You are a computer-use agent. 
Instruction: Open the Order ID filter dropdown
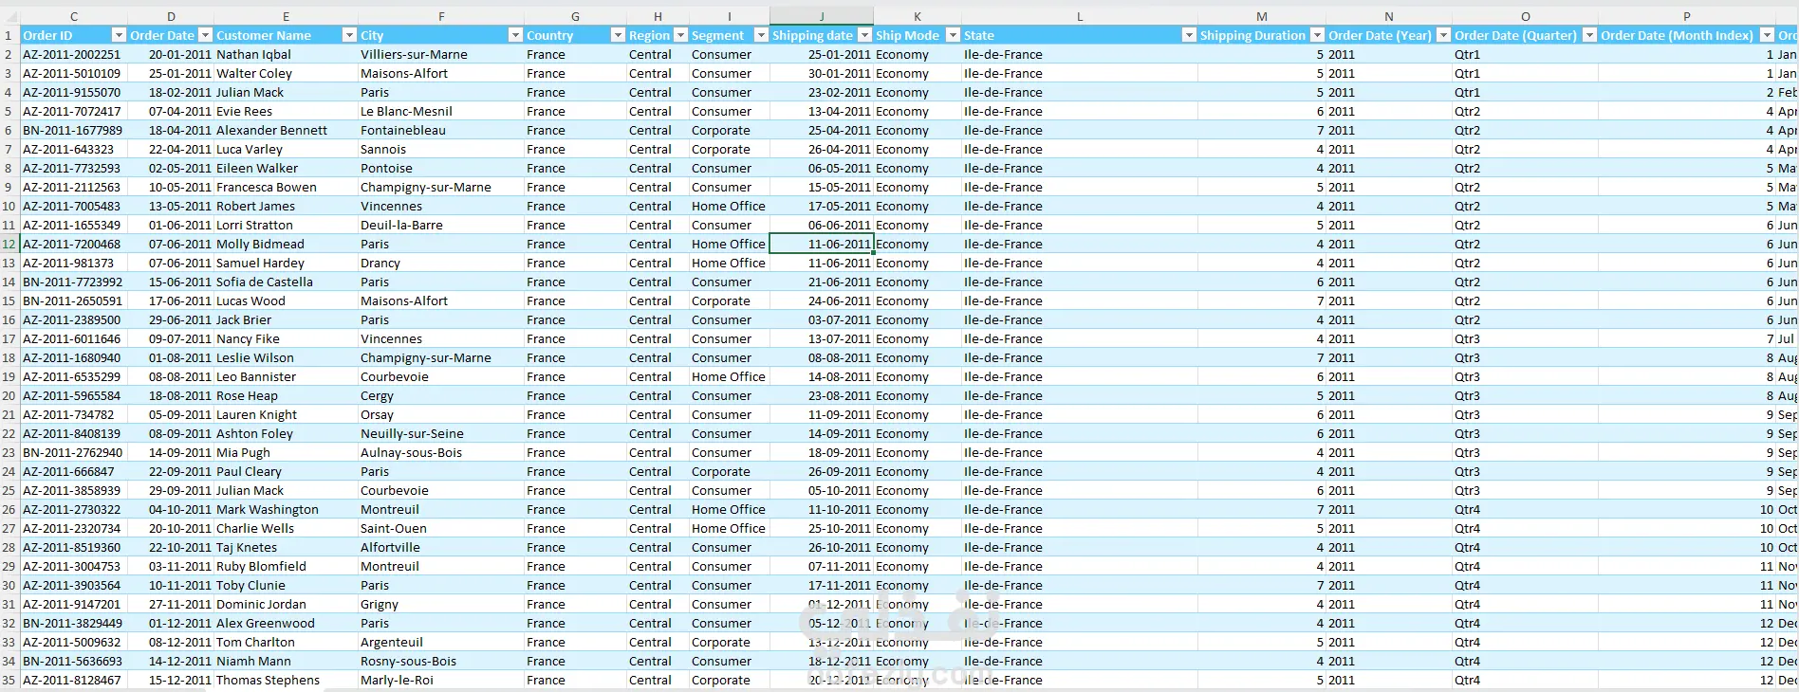point(119,35)
